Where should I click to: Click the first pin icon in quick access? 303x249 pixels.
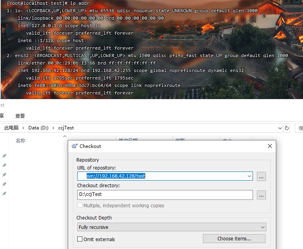click(x=4, y=156)
